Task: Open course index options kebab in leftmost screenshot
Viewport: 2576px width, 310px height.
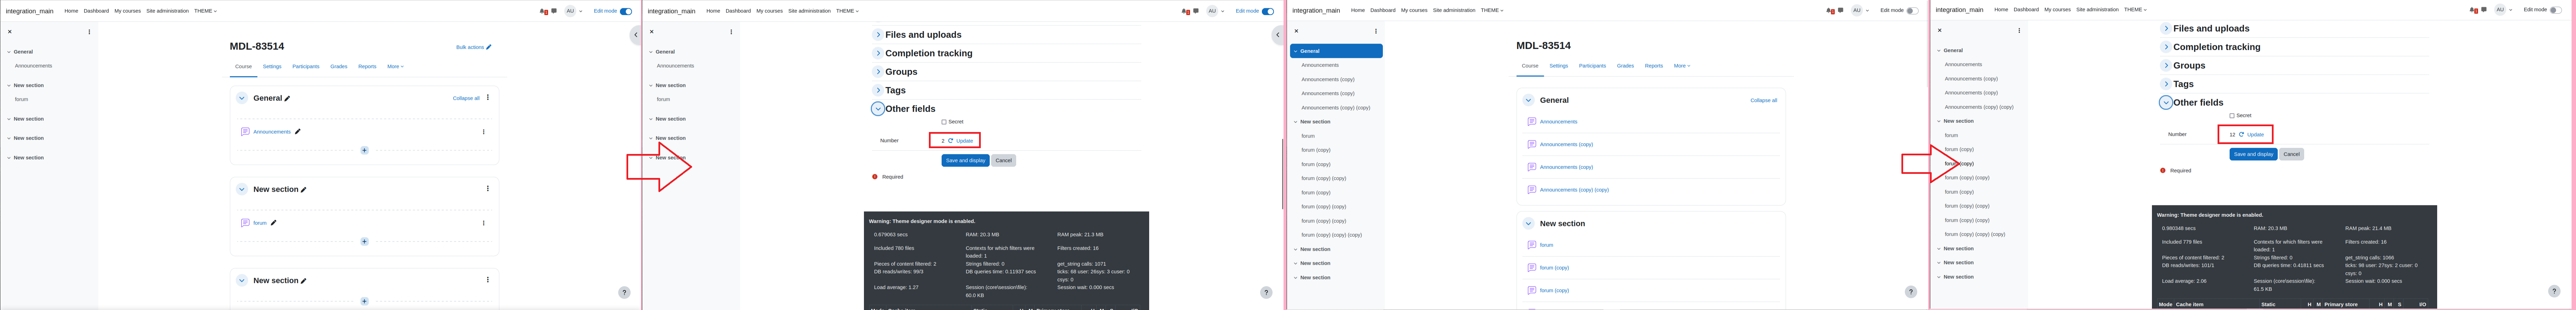Action: tap(89, 32)
